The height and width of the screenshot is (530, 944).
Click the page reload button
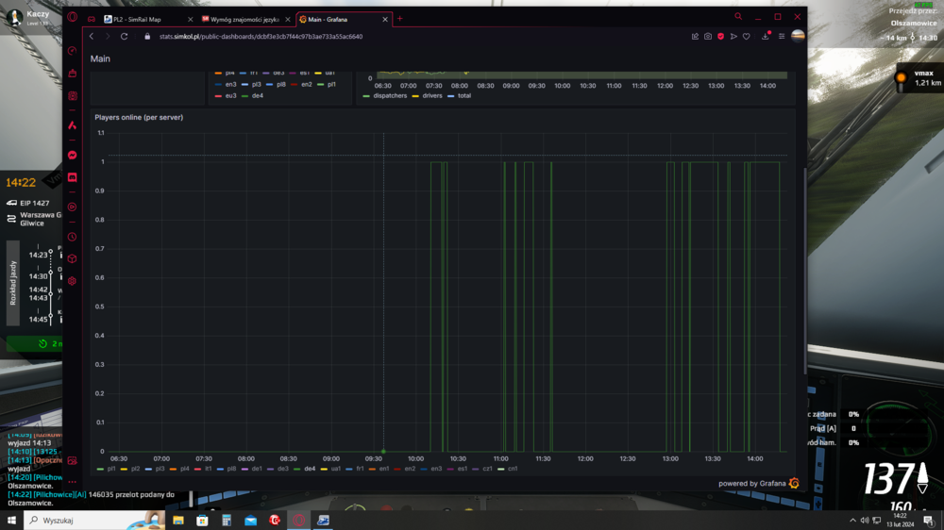[x=124, y=37]
